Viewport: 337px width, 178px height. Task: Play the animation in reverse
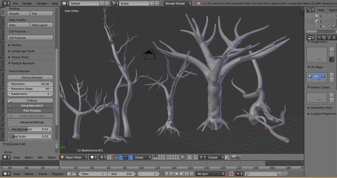click(176, 174)
